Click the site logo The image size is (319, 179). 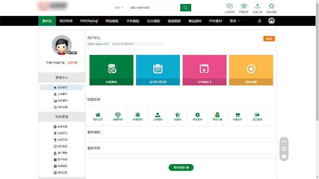pos(53,6)
